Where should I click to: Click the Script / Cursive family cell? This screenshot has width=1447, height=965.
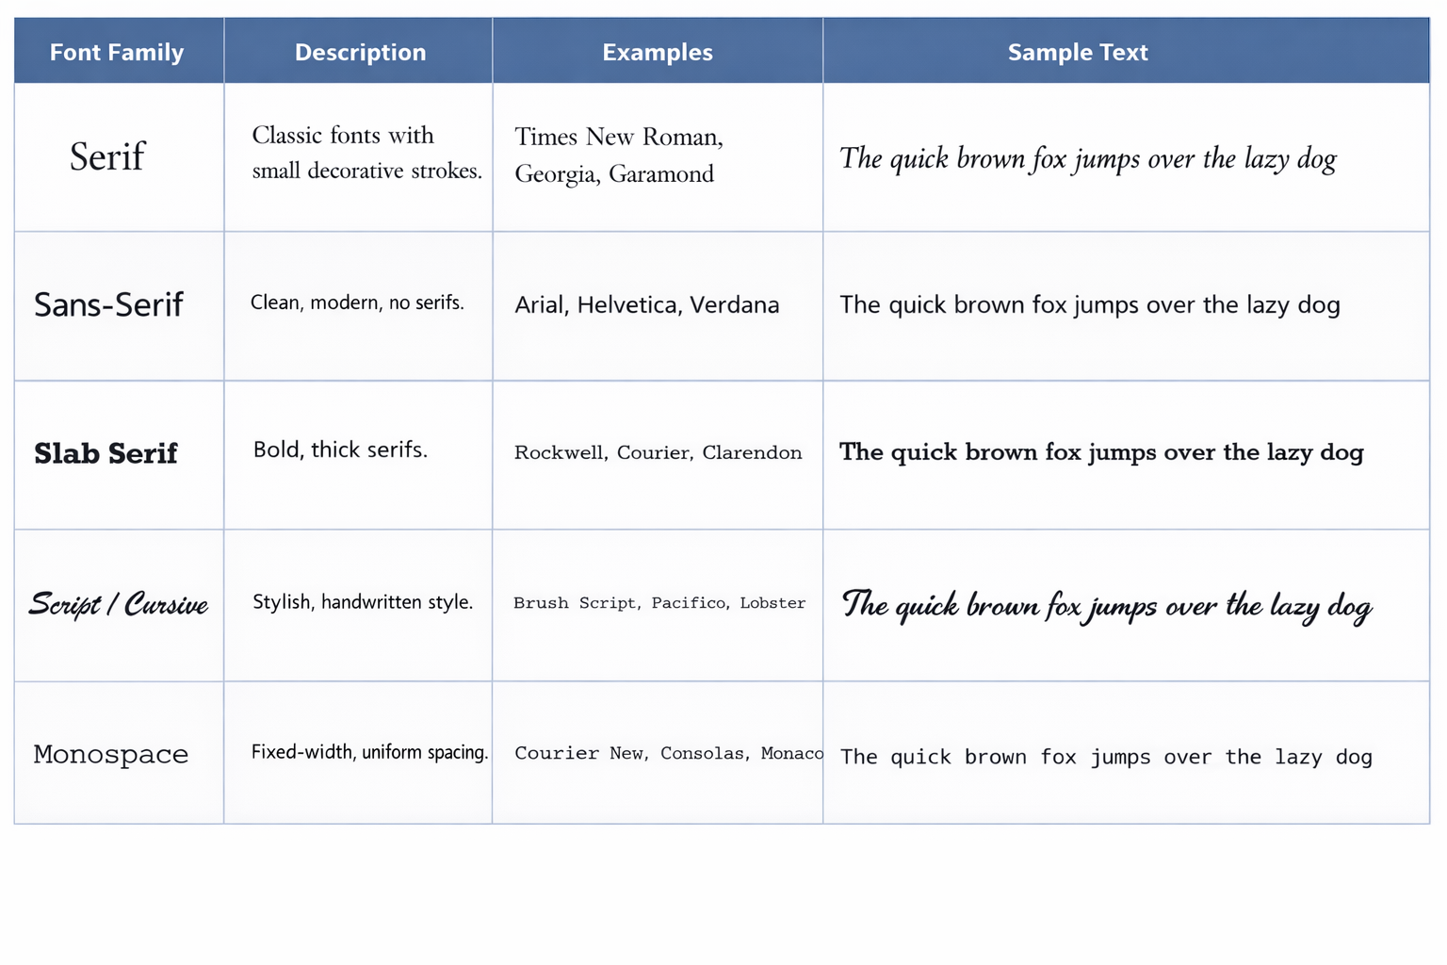coord(118,603)
